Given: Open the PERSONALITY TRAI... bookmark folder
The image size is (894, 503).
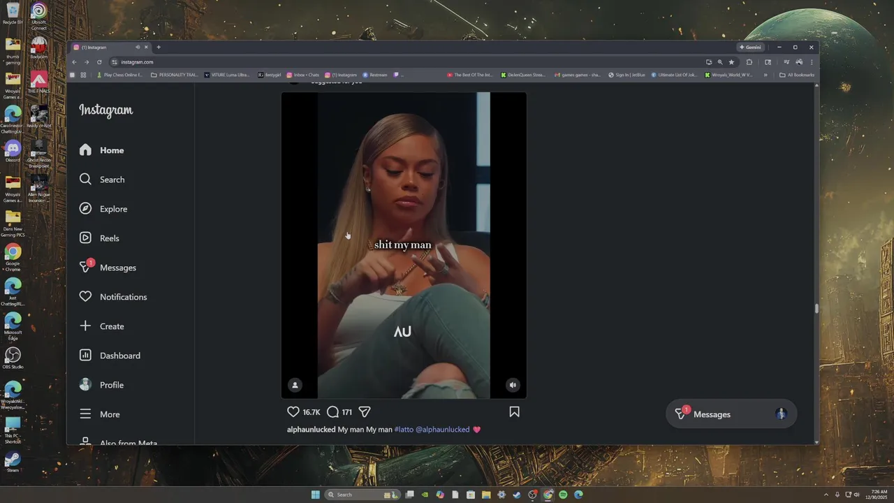Looking at the screenshot, I should [x=175, y=75].
